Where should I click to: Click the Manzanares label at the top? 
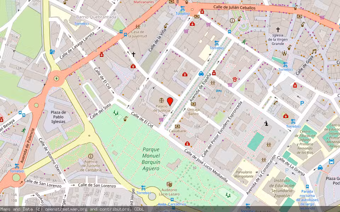tap(144, 2)
